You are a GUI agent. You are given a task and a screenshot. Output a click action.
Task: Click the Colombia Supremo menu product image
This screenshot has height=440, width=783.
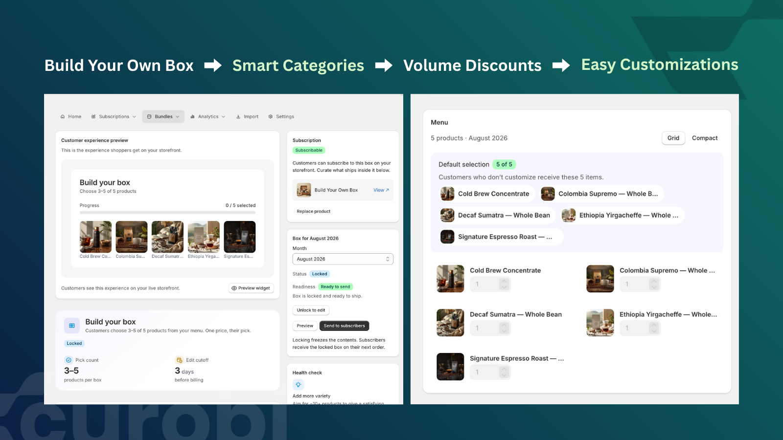(x=600, y=279)
